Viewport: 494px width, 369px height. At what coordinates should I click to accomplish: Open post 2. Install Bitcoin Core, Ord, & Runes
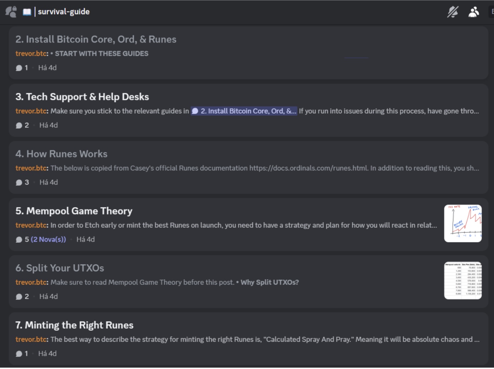coord(96,39)
